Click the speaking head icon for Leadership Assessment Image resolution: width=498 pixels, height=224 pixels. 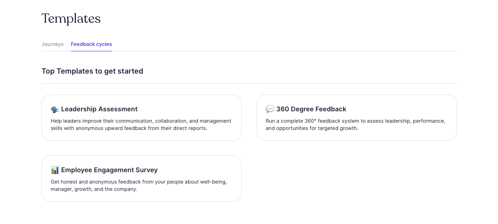click(55, 110)
